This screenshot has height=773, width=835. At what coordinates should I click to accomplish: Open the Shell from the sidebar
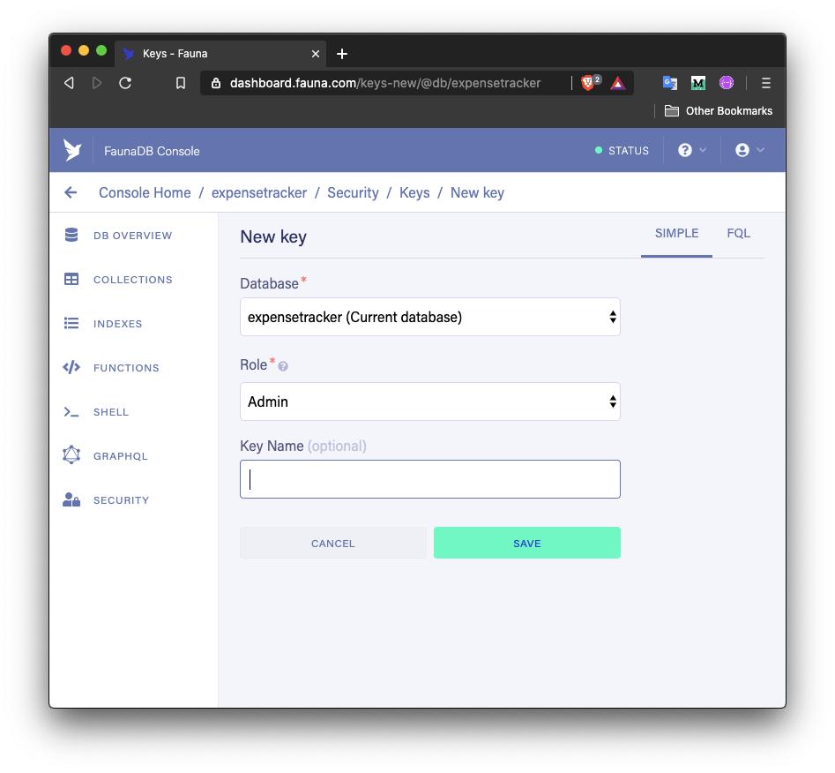pos(112,412)
